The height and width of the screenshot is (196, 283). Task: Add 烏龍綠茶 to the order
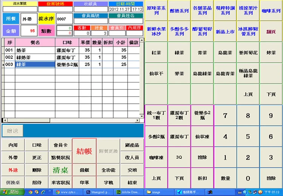202,73
